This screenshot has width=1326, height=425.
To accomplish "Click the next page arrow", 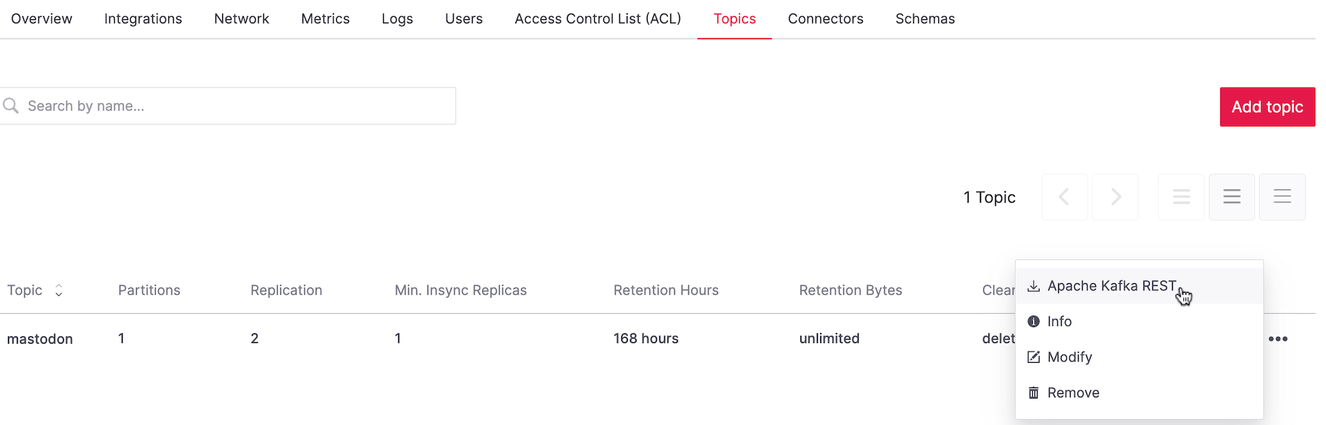I will 1115,197.
